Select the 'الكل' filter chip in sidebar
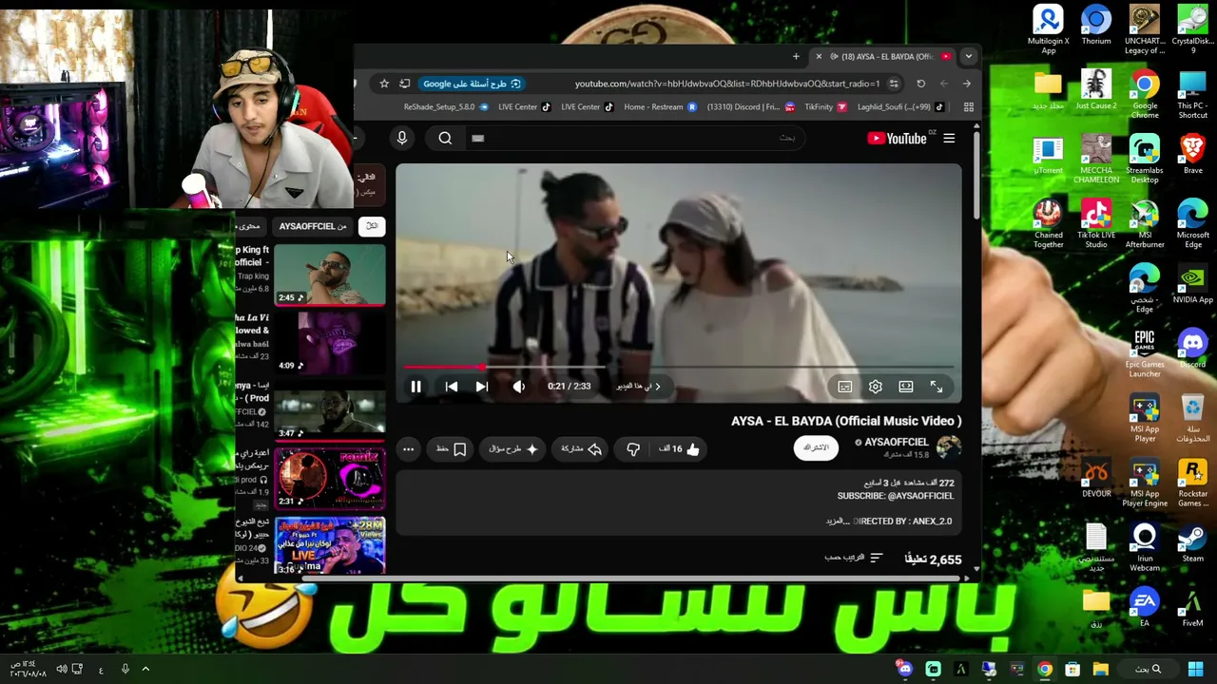This screenshot has height=684, width=1217. (372, 226)
